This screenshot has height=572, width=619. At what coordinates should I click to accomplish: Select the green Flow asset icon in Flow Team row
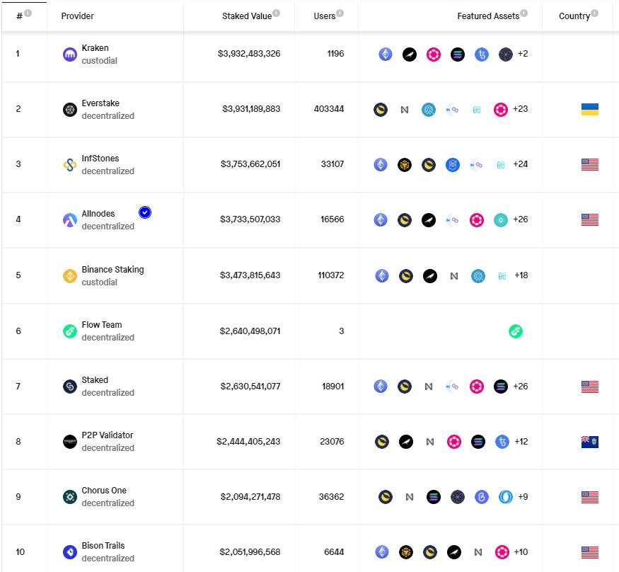pyautogui.click(x=516, y=331)
